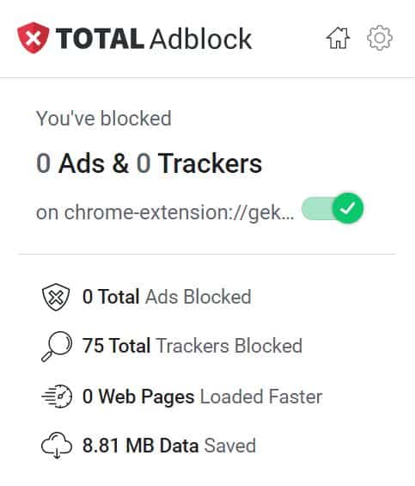
Task: Click the green checkmark toggle knob
Action: [x=348, y=208]
